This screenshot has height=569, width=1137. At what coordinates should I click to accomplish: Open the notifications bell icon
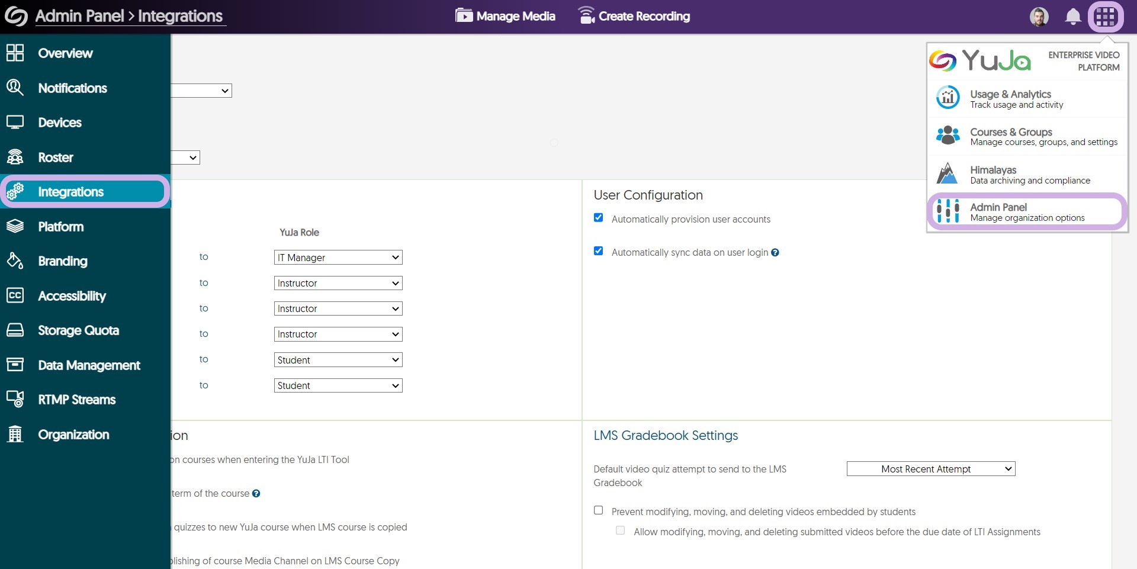click(x=1072, y=17)
